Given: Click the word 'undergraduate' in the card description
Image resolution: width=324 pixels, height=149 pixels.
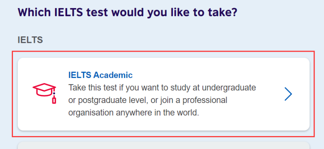Looking at the screenshot, I should (229, 88).
